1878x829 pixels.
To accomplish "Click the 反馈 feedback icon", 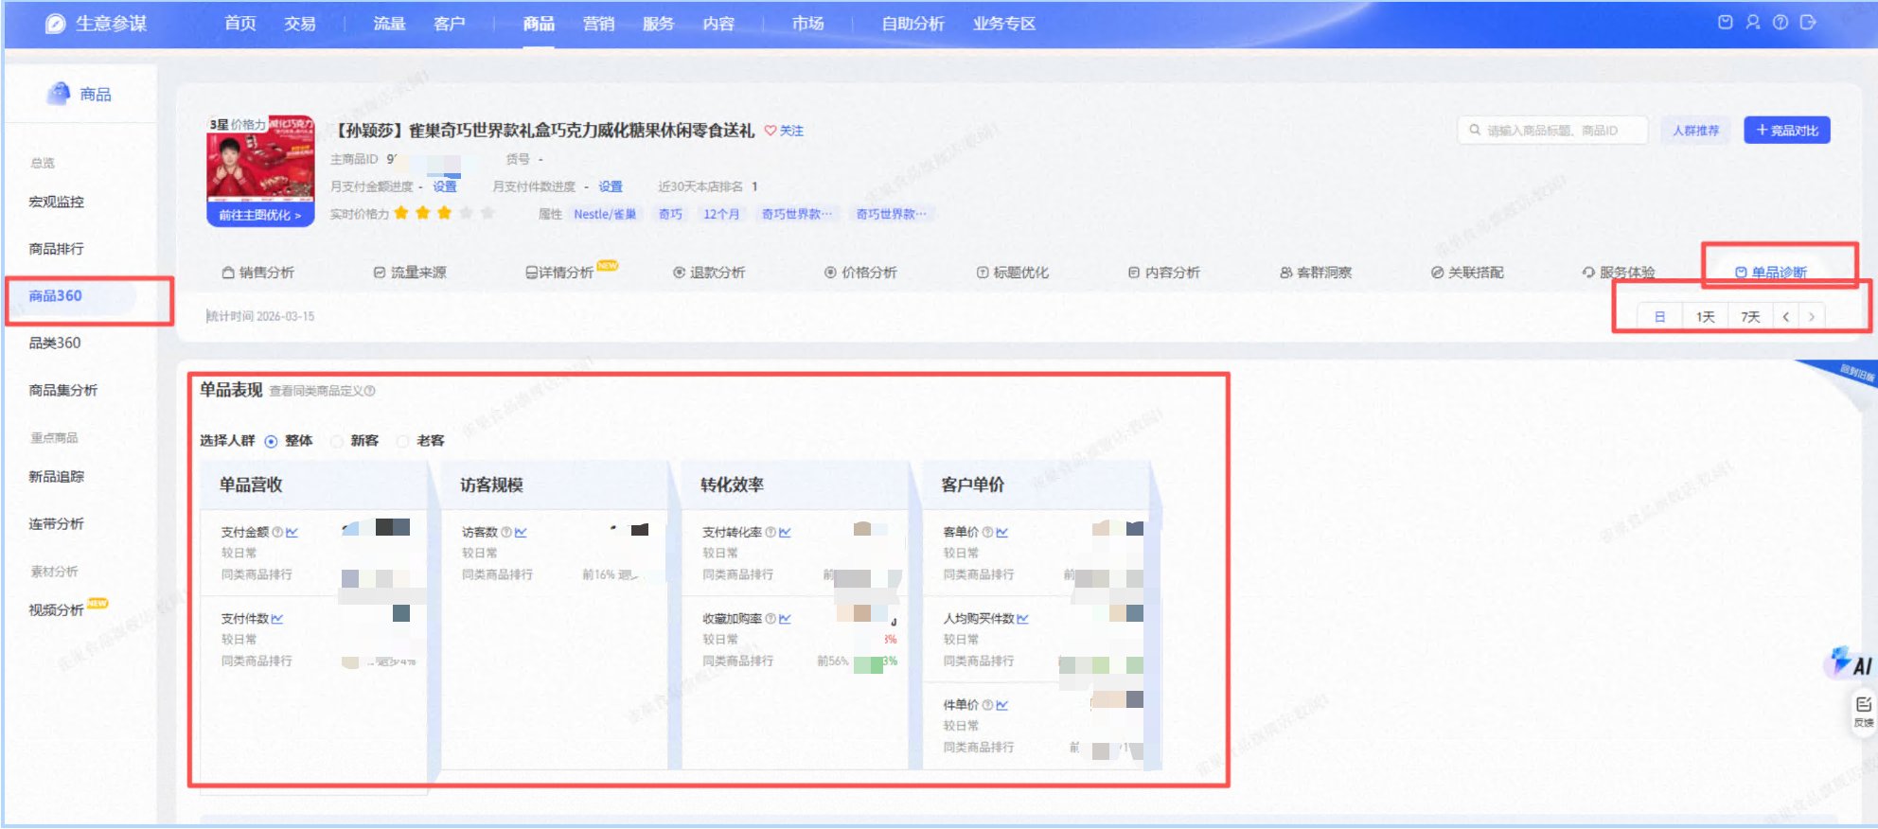I will [1864, 711].
